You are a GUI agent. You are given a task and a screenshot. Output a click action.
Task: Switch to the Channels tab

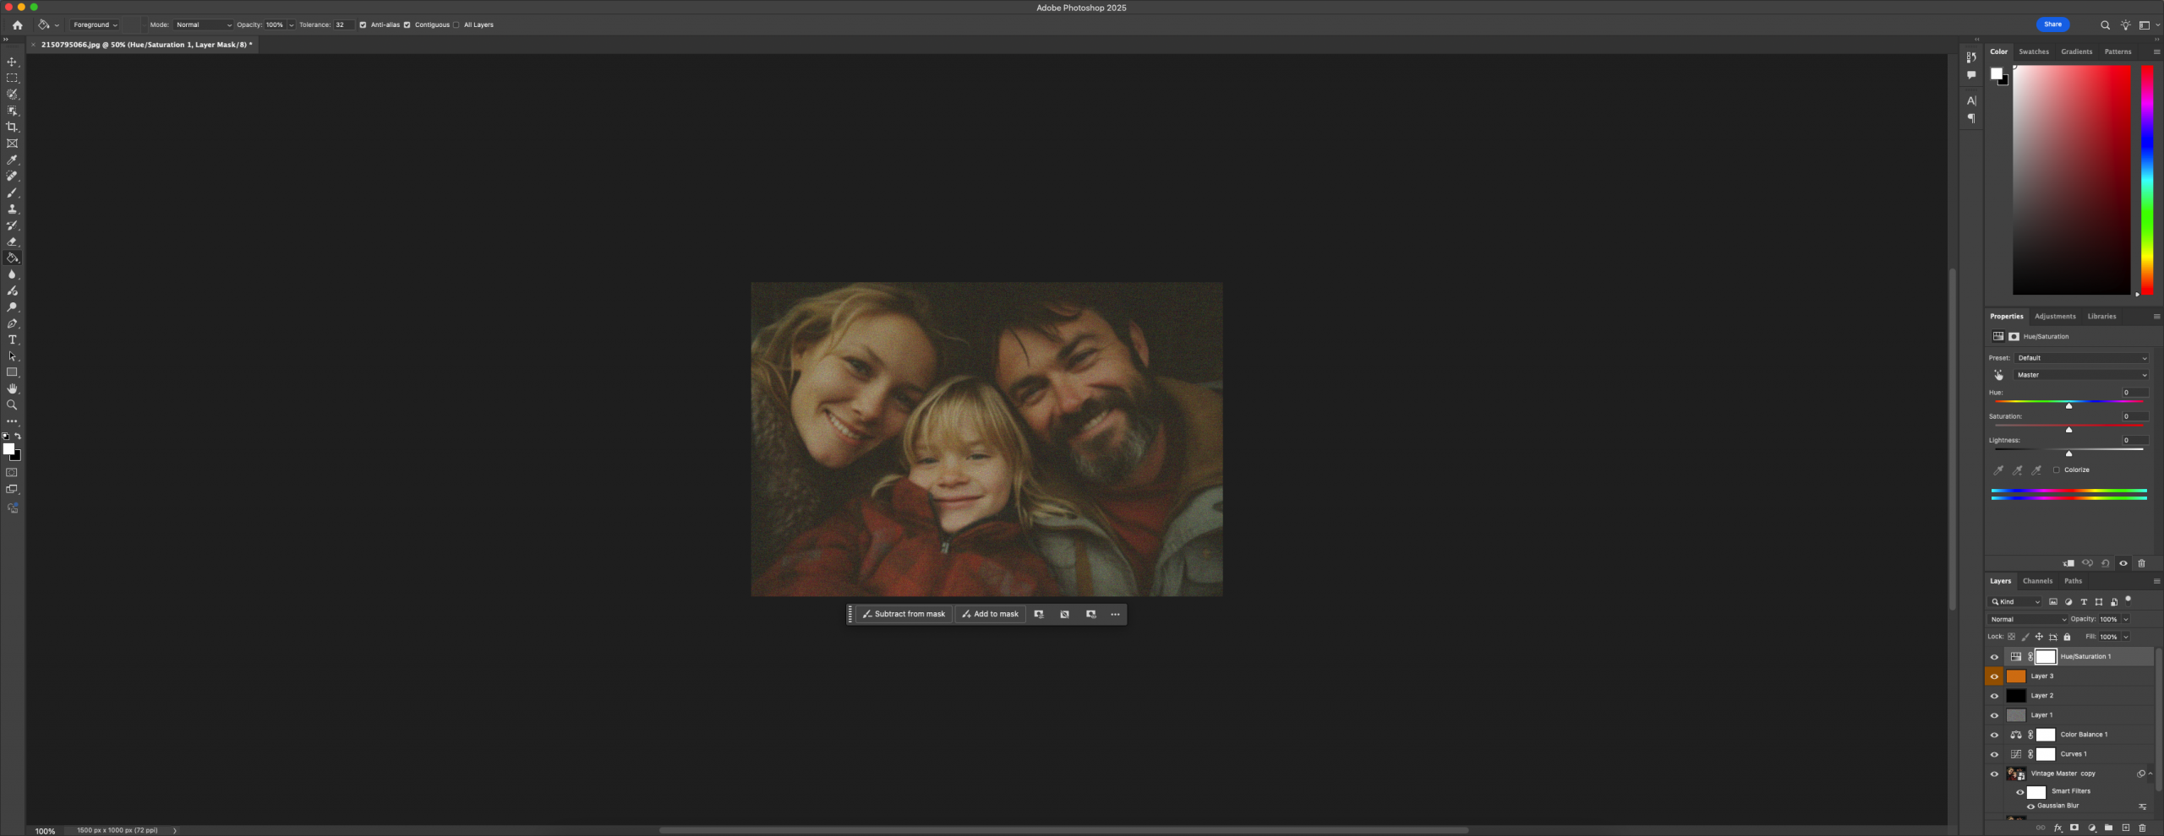(x=2037, y=581)
